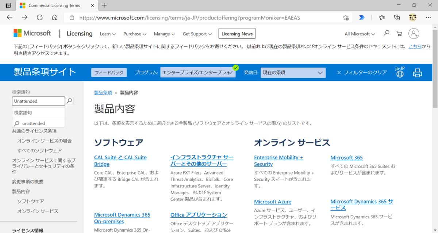Screen dimensions: 438x233
Task: Select 共通のライセンス条項 in sidebar
Action: click(34, 131)
